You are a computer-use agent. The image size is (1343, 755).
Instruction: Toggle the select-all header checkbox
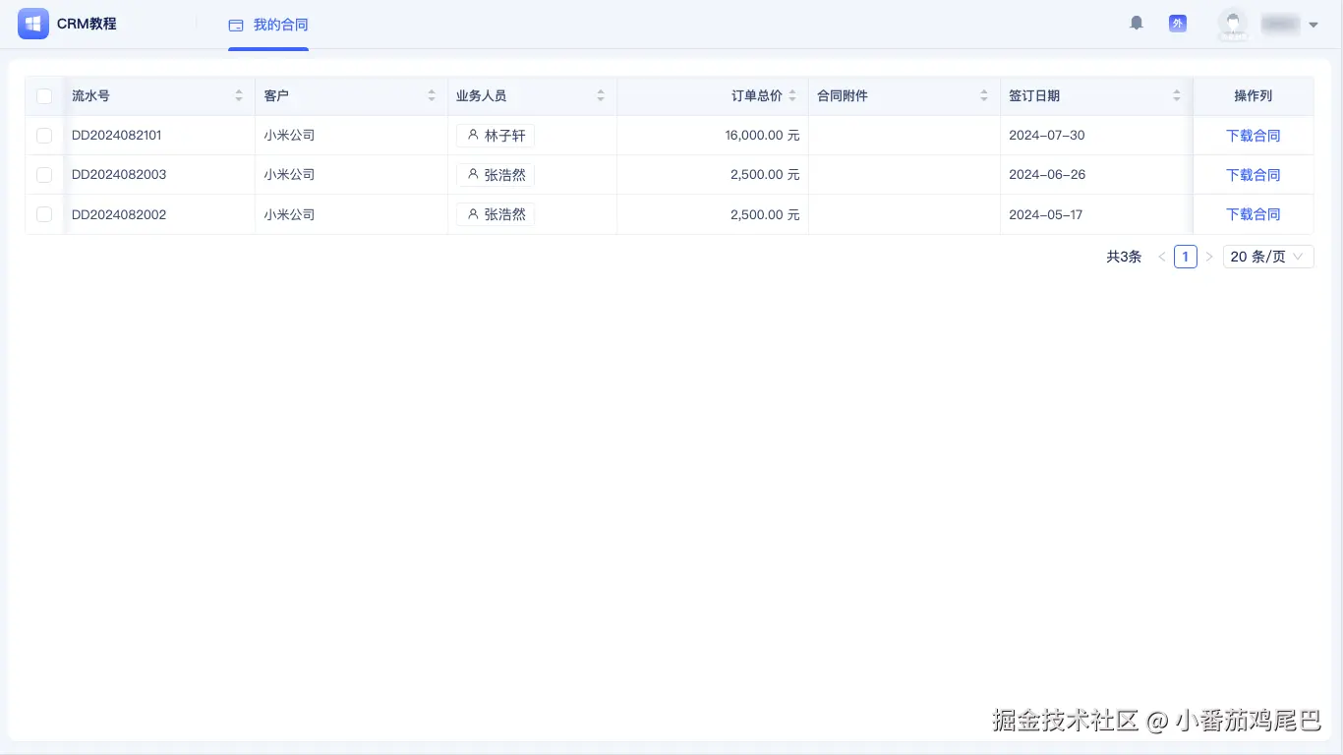[44, 96]
